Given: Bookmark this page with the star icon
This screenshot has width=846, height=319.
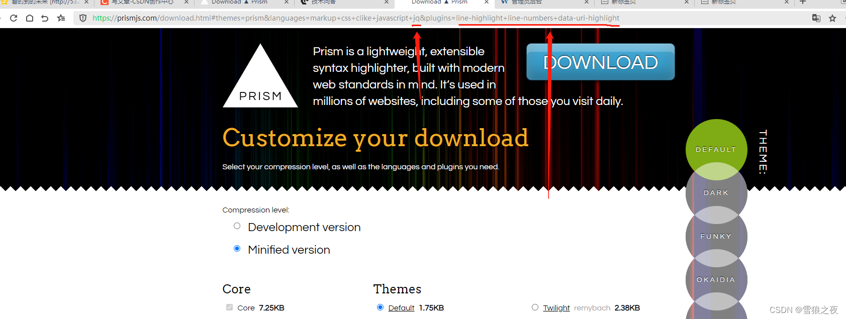Looking at the screenshot, I should pos(832,18).
